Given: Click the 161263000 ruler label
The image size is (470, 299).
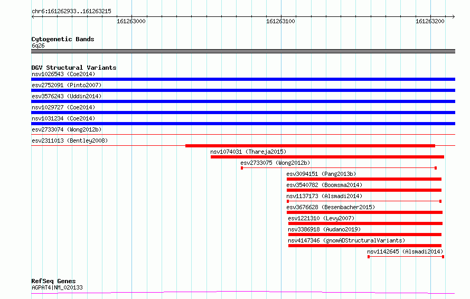Looking at the screenshot, I should click(131, 21).
